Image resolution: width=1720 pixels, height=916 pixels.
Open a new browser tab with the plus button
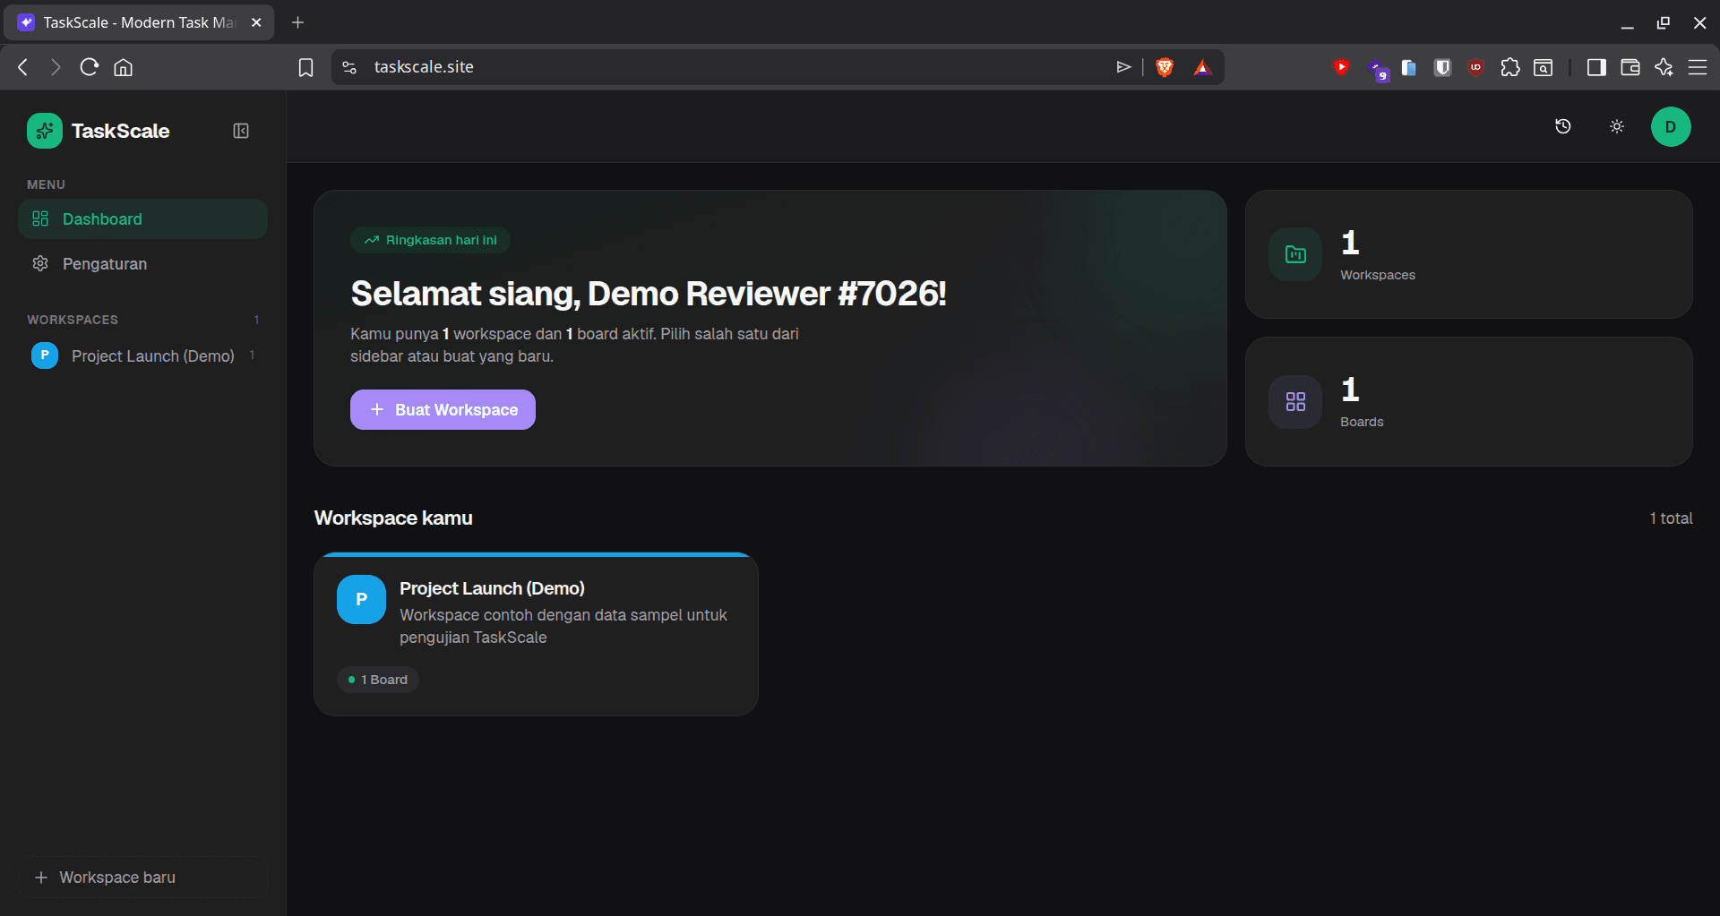click(297, 22)
